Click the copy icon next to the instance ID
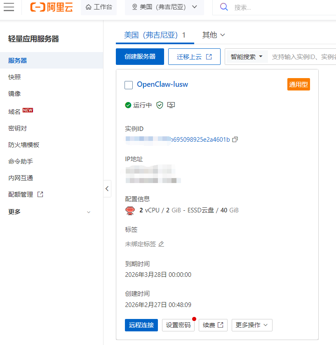Screen dimensions: 336x345 235,139
